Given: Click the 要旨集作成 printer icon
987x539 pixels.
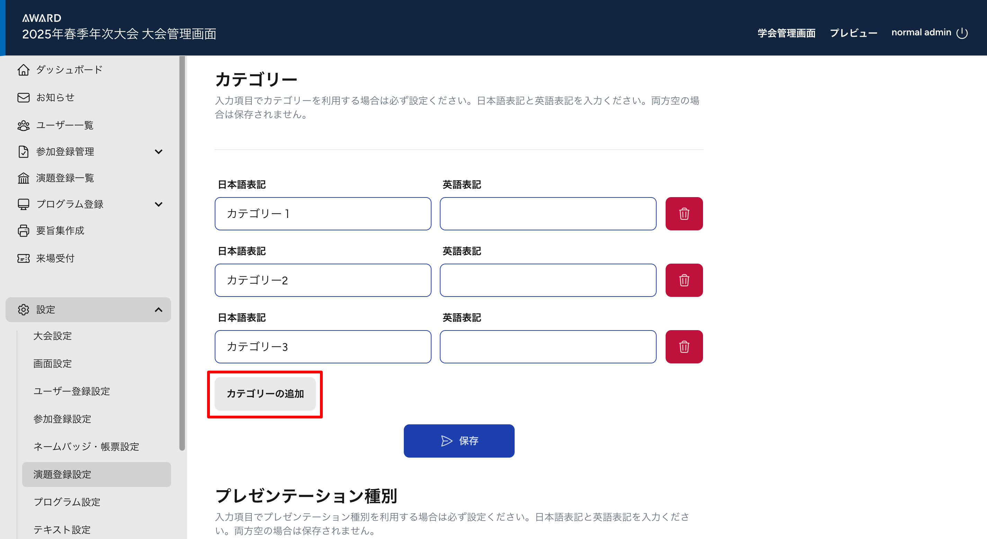Looking at the screenshot, I should tap(23, 230).
